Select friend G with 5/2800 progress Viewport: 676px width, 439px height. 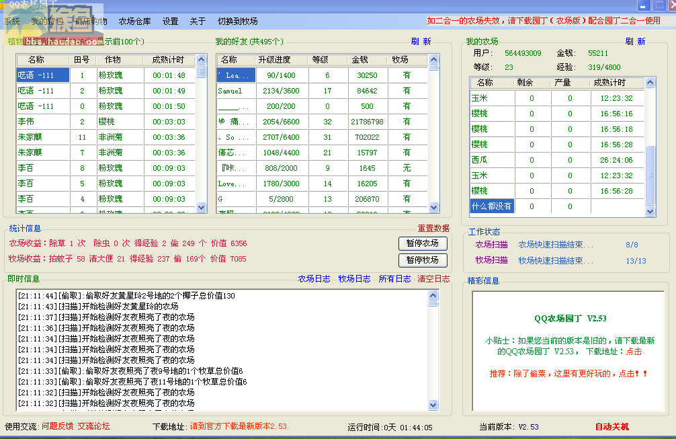click(x=322, y=199)
